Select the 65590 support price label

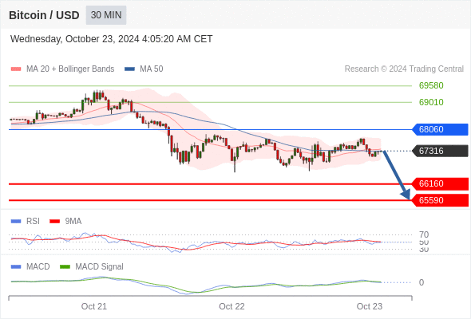pyautogui.click(x=440, y=200)
